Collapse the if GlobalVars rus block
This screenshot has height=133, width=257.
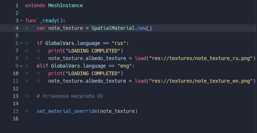(21, 43)
